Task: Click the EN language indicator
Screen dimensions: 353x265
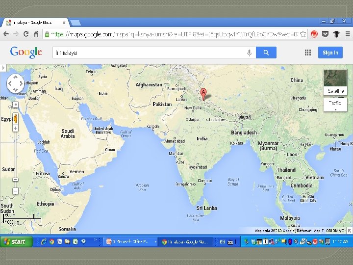Action: pyautogui.click(x=222, y=242)
